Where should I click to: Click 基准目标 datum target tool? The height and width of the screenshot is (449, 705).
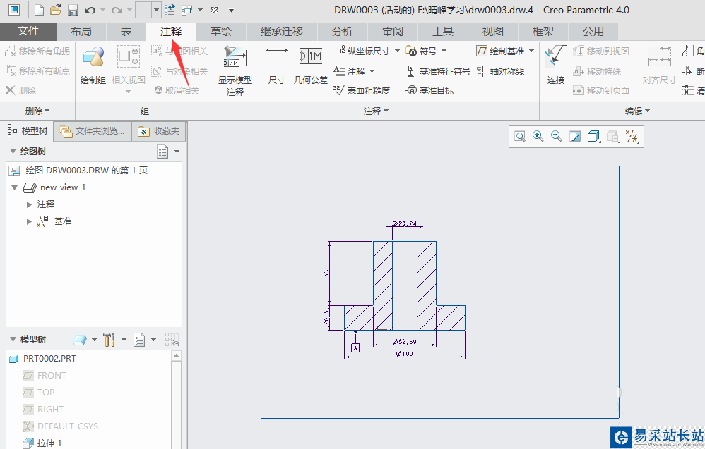pos(429,90)
